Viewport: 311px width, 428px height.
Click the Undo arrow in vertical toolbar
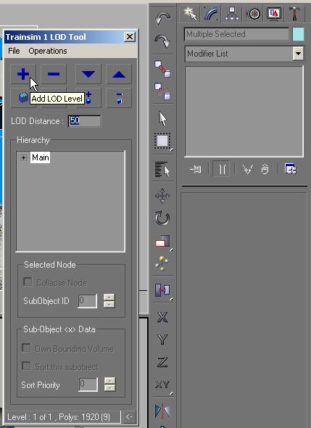tap(162, 19)
